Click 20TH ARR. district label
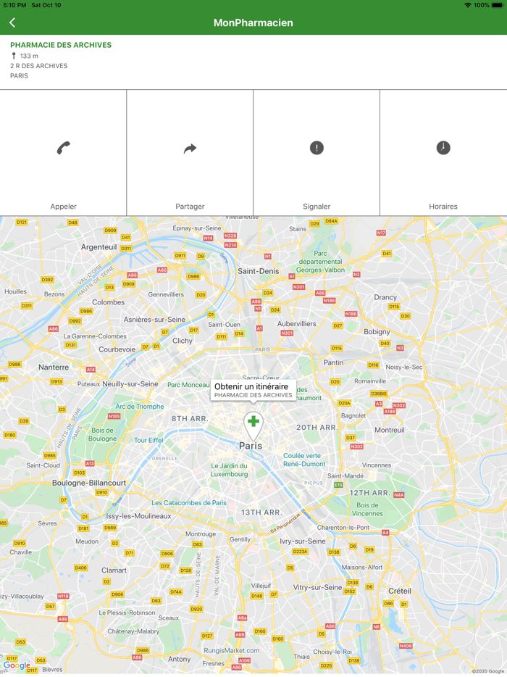 pyautogui.click(x=317, y=428)
